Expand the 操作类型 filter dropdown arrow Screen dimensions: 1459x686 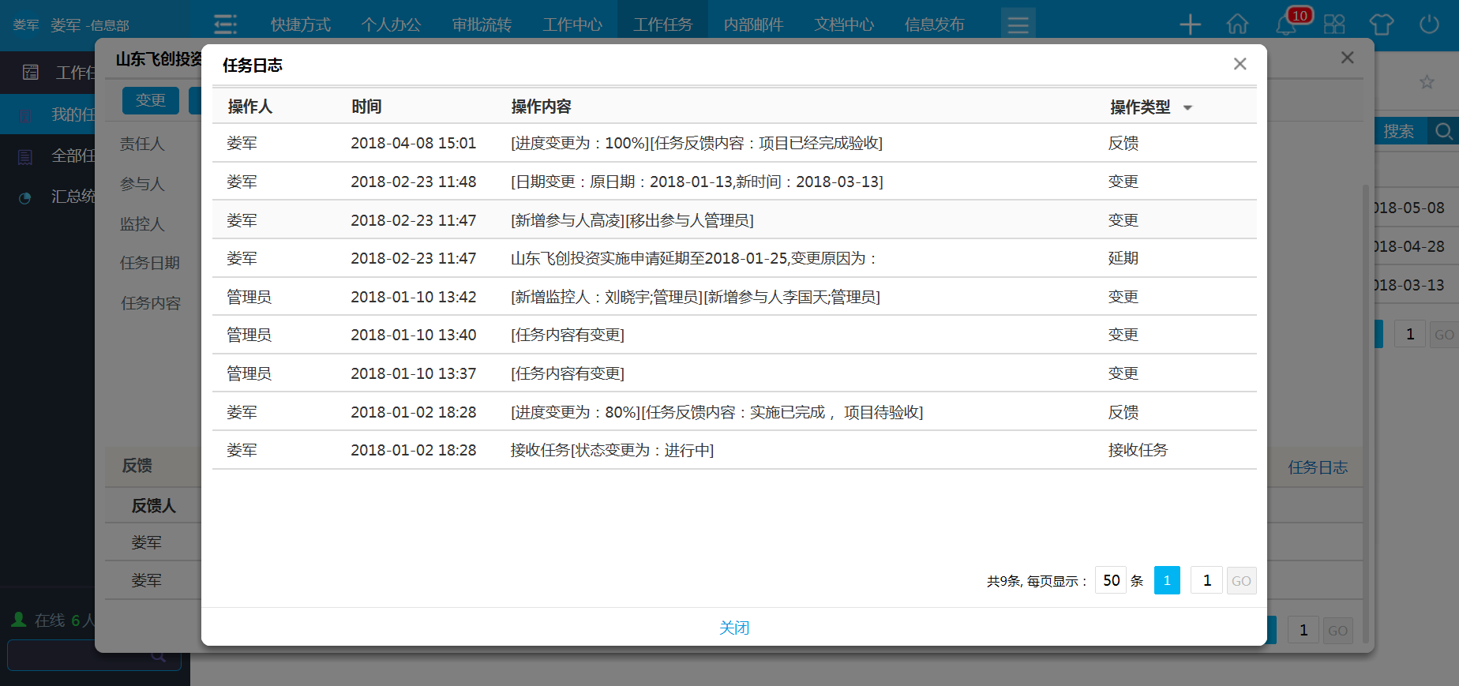[x=1187, y=108]
